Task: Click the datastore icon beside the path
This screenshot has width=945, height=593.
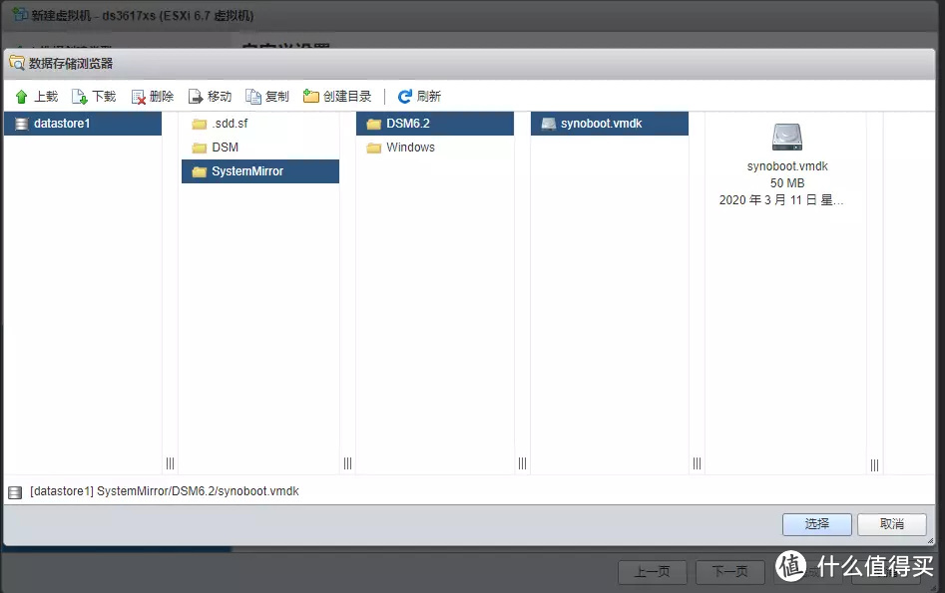Action: 15,492
